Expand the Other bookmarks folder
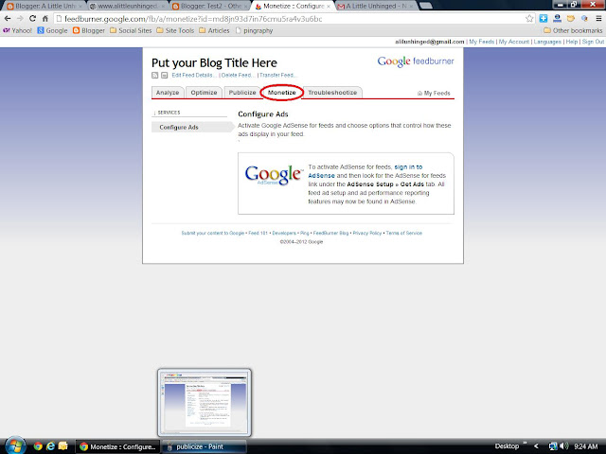 tap(573, 30)
